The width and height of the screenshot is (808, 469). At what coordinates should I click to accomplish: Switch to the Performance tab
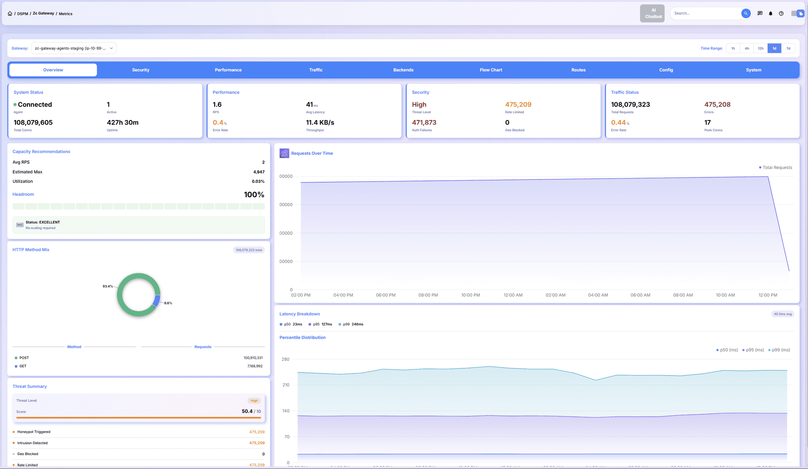tap(228, 70)
